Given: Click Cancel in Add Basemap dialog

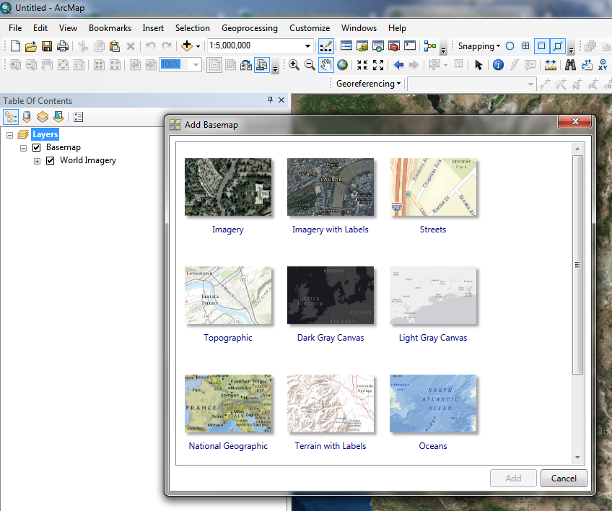Looking at the screenshot, I should (x=564, y=479).
